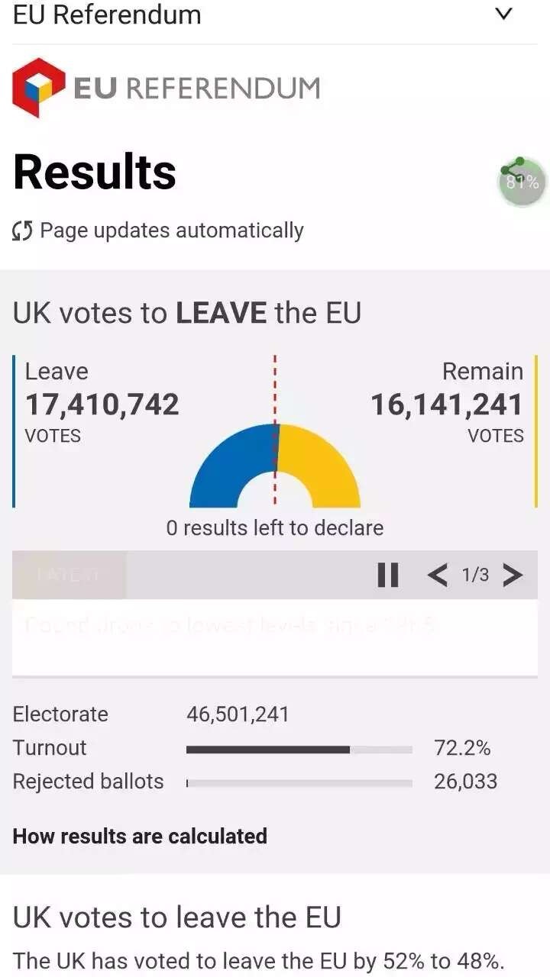Select the LATEST ticker label

pyautogui.click(x=69, y=575)
